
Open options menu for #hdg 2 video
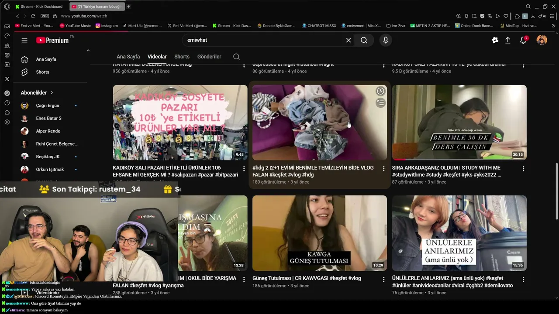click(383, 169)
